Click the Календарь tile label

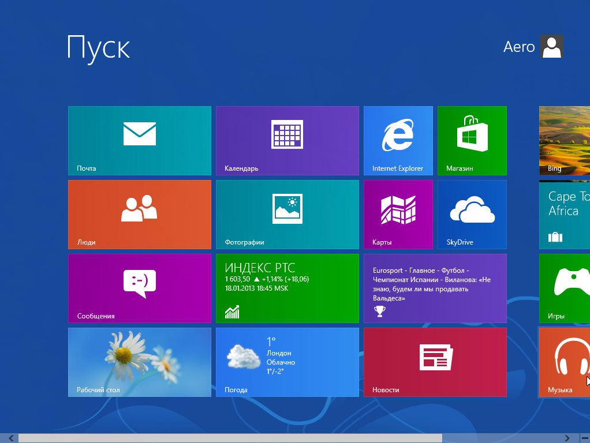click(x=241, y=168)
